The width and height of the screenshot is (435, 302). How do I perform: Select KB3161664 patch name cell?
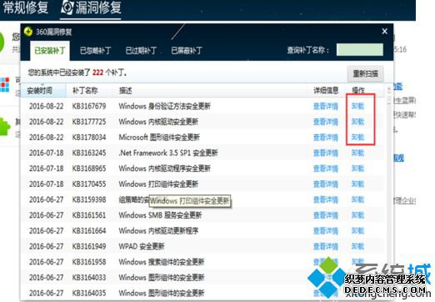(89, 231)
